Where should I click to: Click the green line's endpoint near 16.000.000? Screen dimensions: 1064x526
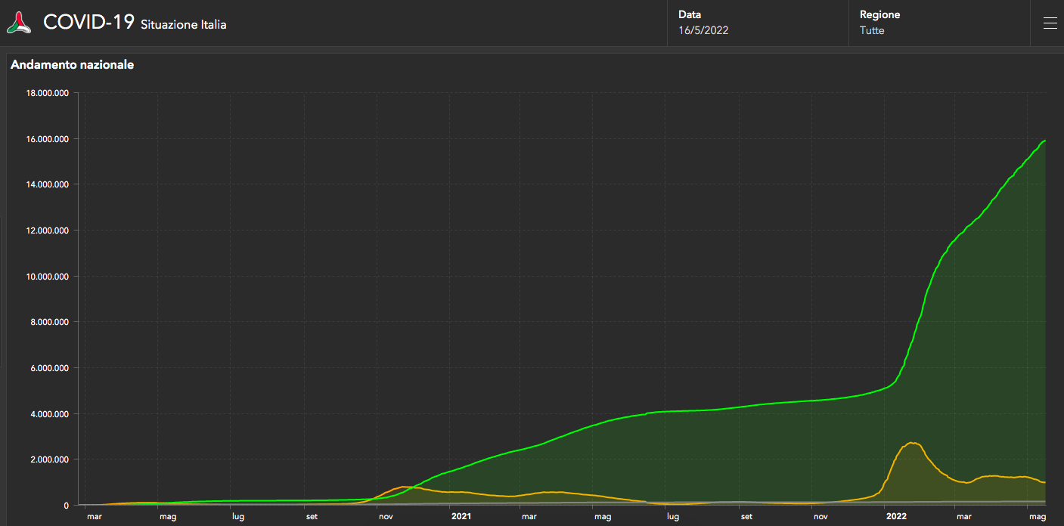[x=1044, y=141]
